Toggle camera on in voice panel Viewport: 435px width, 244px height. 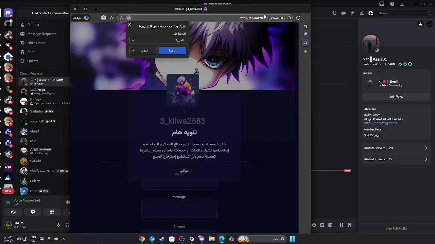13,212
